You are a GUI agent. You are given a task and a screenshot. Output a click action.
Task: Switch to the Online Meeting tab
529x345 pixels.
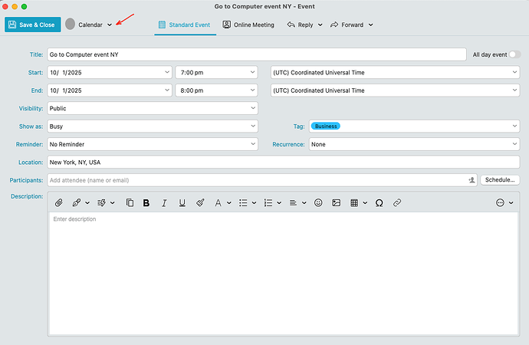(x=248, y=25)
